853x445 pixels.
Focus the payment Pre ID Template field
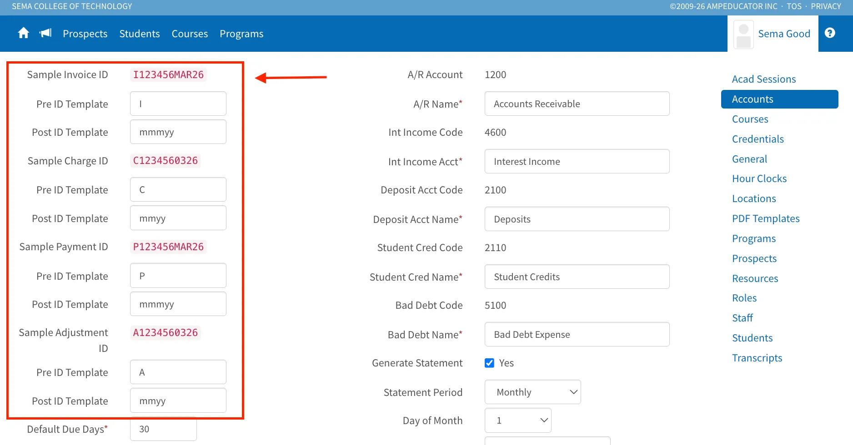click(178, 276)
